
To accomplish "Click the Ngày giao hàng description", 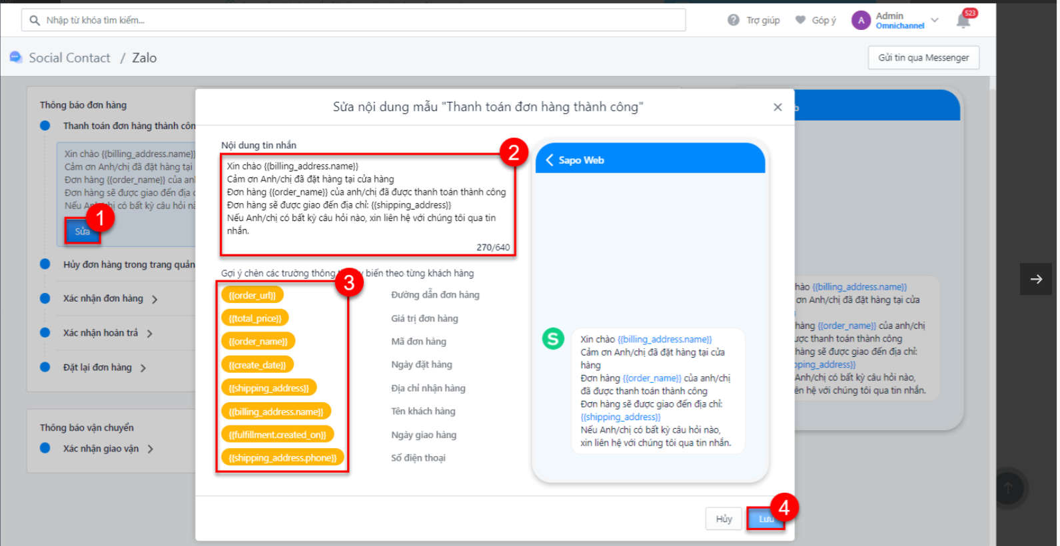I will [x=424, y=435].
